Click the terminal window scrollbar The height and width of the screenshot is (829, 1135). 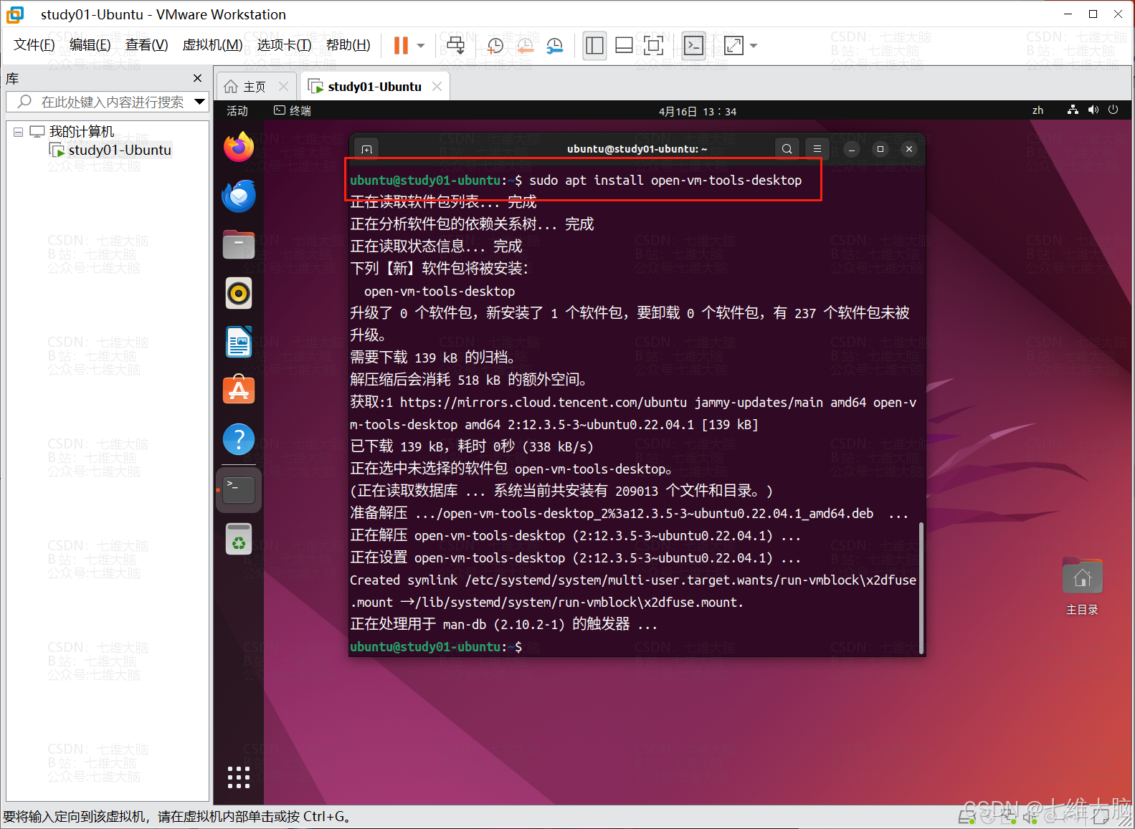pyautogui.click(x=921, y=588)
